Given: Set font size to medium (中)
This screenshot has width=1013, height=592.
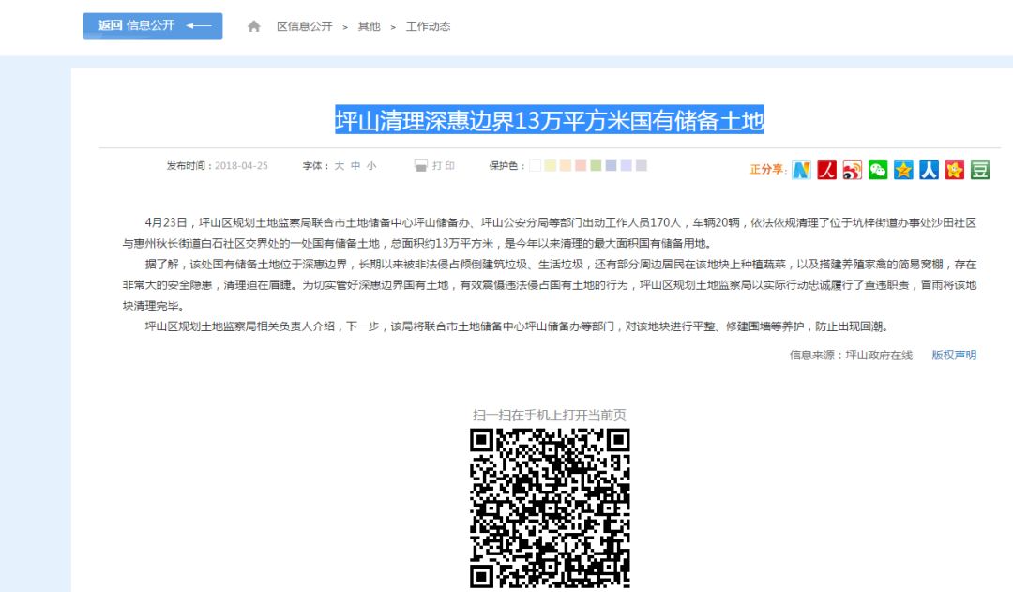Looking at the screenshot, I should pyautogui.click(x=355, y=166).
